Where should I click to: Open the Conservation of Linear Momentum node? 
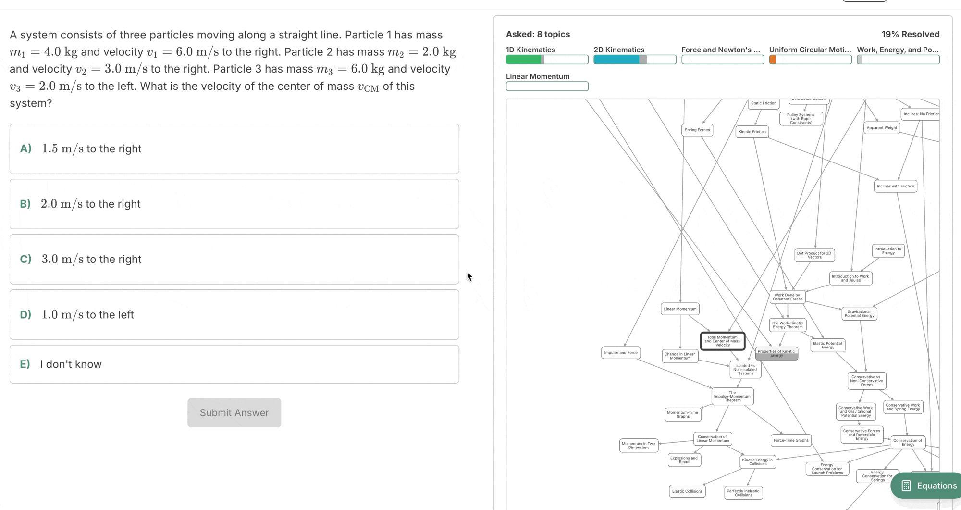click(x=713, y=438)
